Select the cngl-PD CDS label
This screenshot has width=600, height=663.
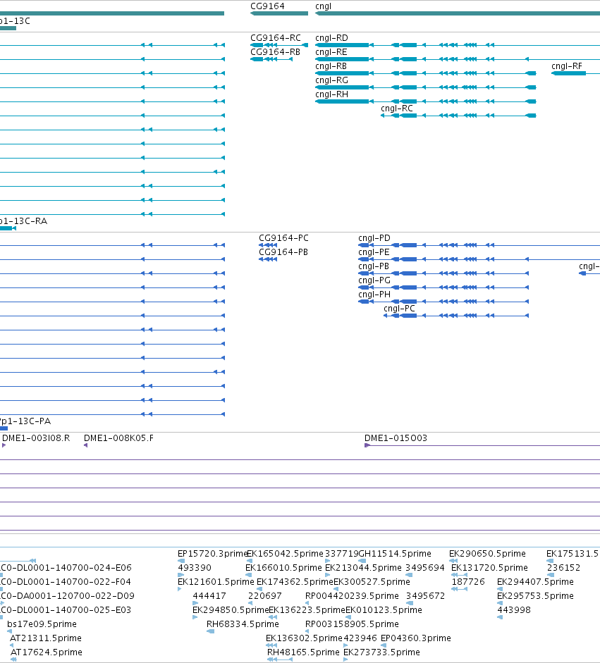[x=374, y=237]
